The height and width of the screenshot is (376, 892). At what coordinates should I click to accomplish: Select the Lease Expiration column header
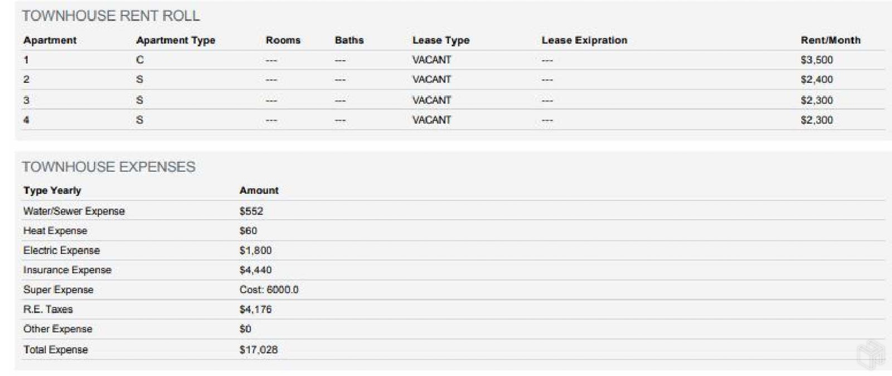point(584,40)
